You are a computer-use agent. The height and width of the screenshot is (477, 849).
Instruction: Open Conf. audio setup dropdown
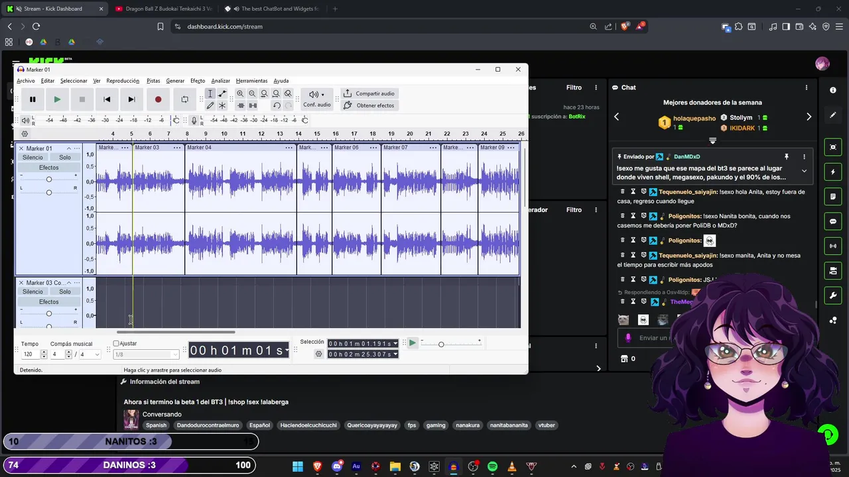[317, 99]
